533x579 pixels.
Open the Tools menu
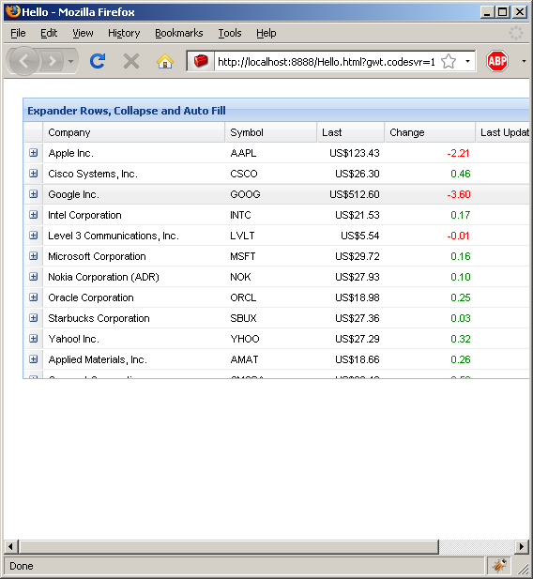229,33
